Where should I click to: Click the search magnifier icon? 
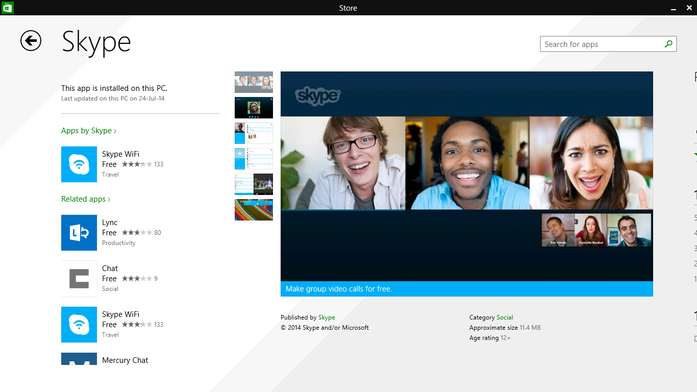tap(668, 44)
